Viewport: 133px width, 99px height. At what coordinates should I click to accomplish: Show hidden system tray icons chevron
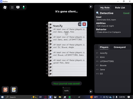[x=101, y=97]
